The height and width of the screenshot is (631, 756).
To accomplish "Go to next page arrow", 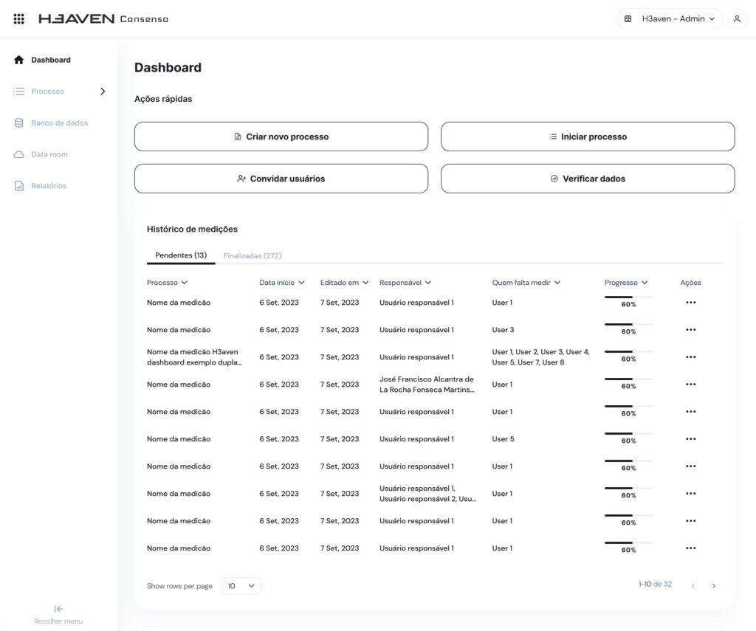I will click(713, 586).
